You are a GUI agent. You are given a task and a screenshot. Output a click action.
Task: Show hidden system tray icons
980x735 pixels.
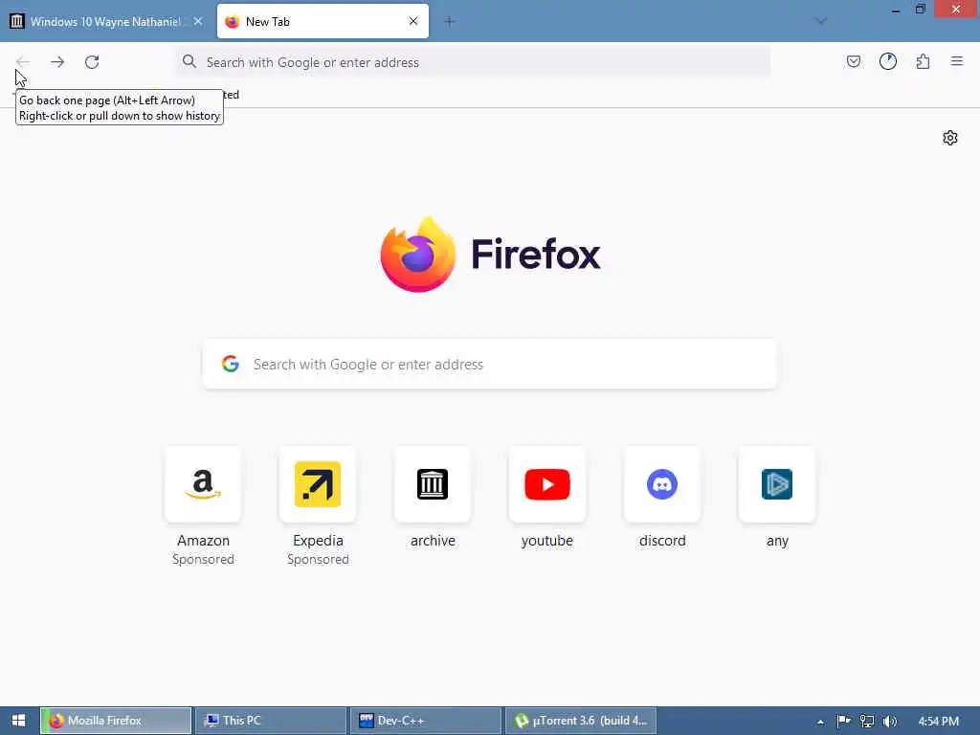(x=820, y=722)
